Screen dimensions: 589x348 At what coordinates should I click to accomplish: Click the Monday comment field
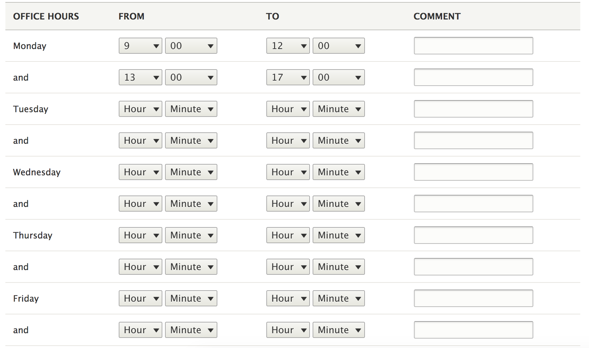tap(473, 46)
